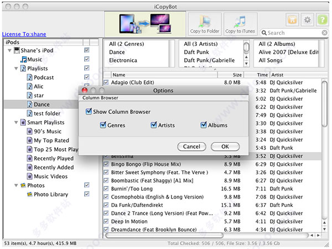Click the song list vertical scrollbar thumb

(324, 104)
